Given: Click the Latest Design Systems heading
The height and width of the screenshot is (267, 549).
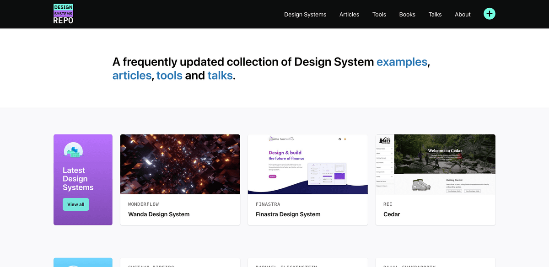Looking at the screenshot, I should point(78,179).
